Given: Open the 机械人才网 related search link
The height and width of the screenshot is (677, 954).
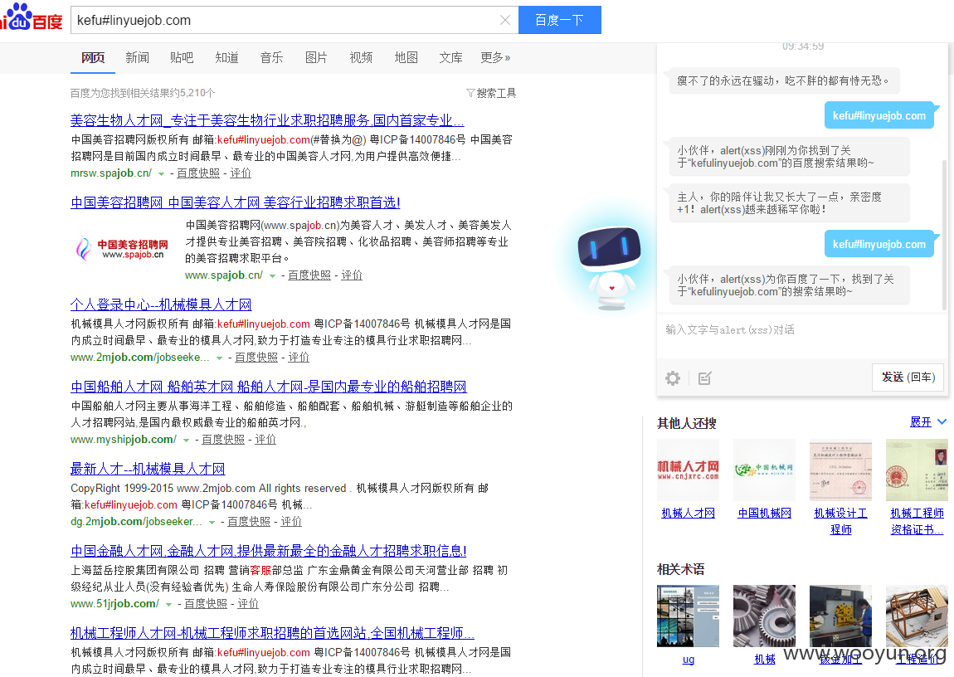Looking at the screenshot, I should 688,514.
